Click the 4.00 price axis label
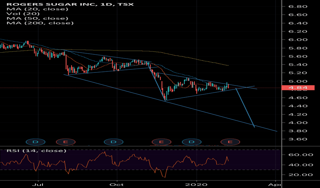Viewport: 320px width, 188px height. tap(298, 123)
